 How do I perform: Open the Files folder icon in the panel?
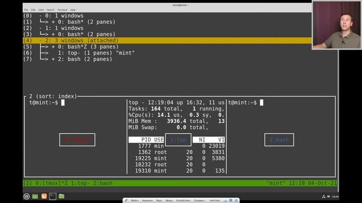point(62,196)
